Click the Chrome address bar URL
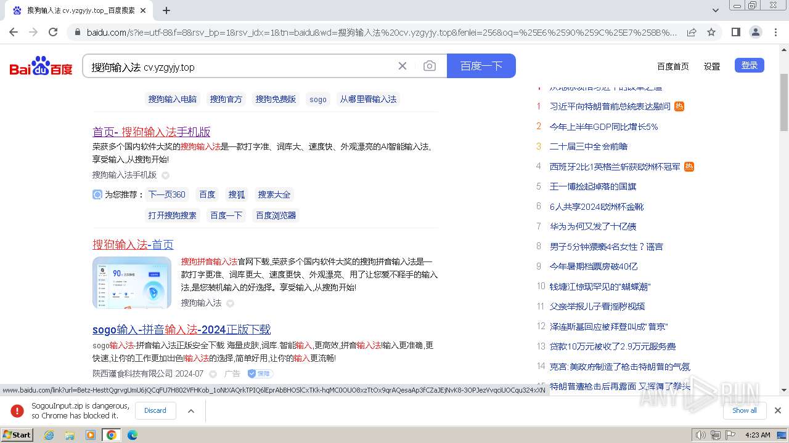The width and height of the screenshot is (789, 443). 382,32
